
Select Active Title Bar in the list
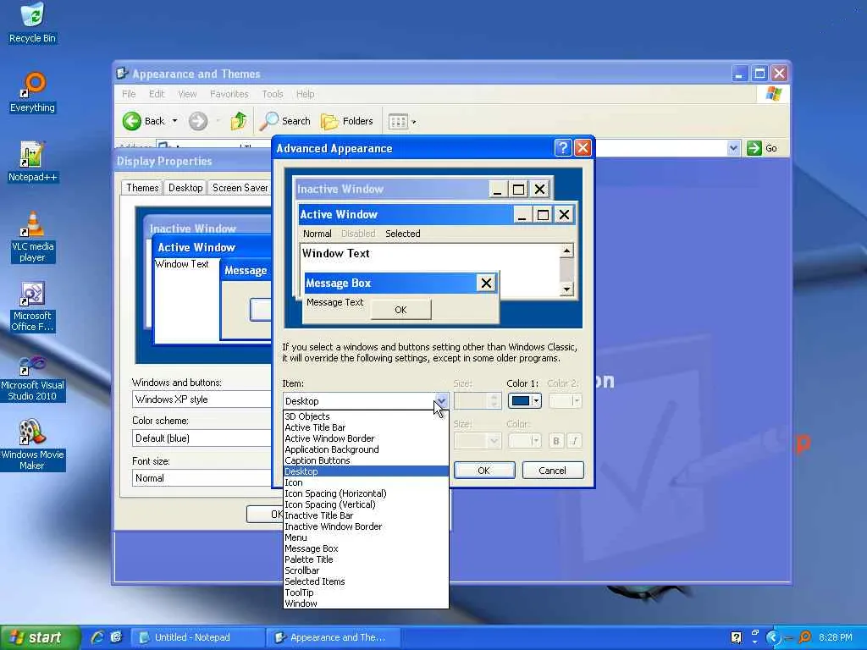[366, 427]
